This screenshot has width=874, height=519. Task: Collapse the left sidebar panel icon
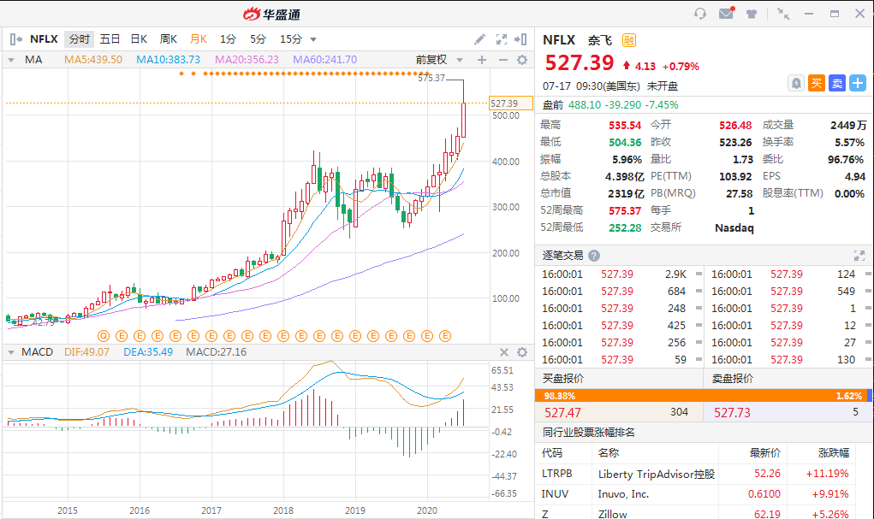click(x=15, y=39)
